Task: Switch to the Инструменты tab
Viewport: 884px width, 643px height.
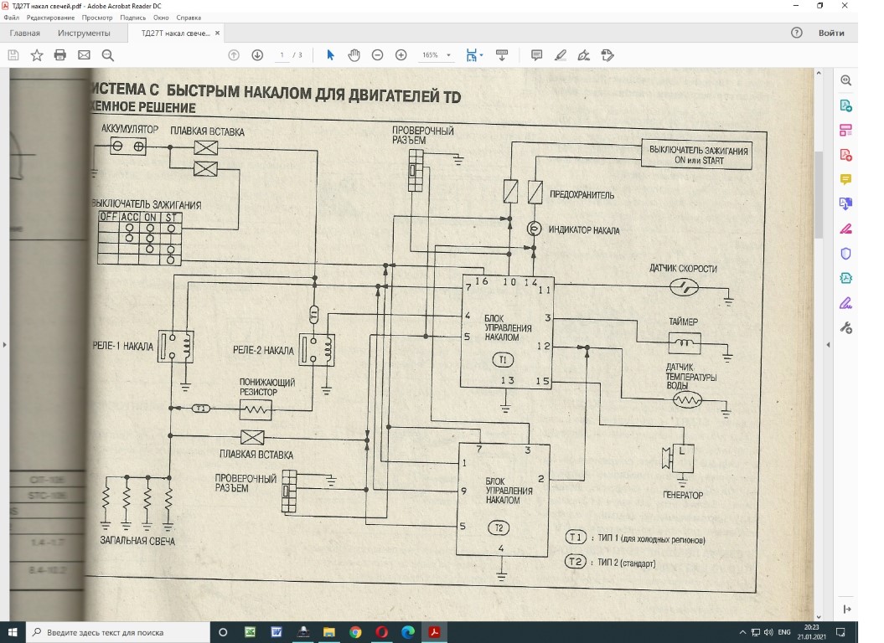Action: [x=84, y=33]
